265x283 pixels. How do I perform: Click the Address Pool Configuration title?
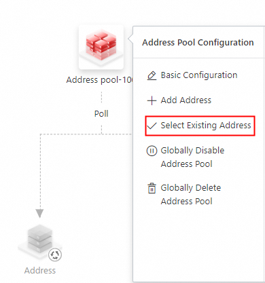click(198, 43)
